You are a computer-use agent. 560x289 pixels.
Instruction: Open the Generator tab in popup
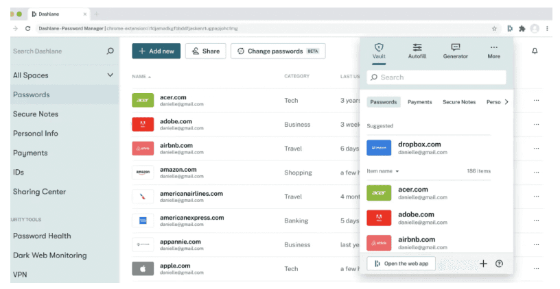pyautogui.click(x=456, y=51)
